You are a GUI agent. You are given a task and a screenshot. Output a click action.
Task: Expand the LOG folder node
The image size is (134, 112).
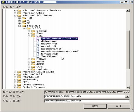point(29,67)
